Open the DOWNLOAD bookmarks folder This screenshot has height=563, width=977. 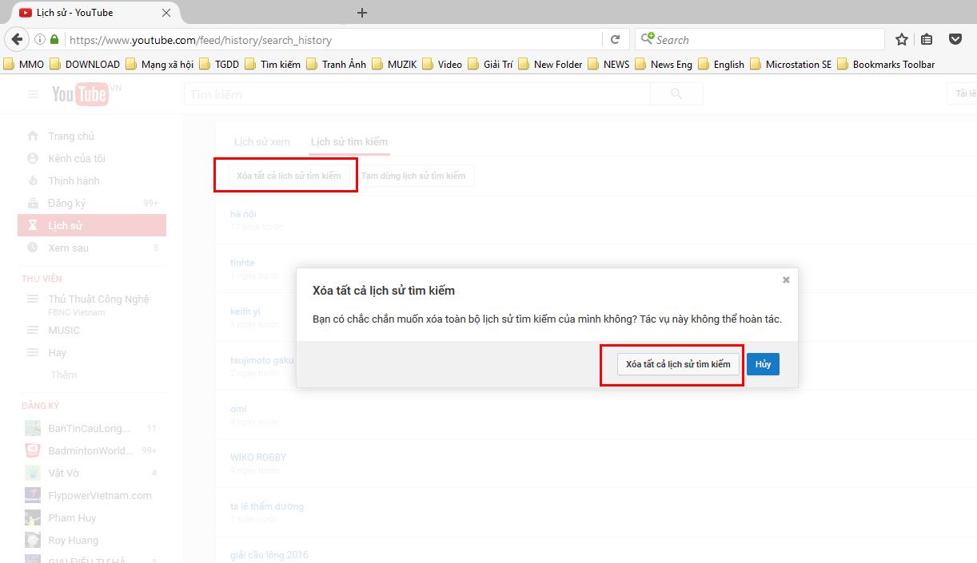(x=85, y=64)
